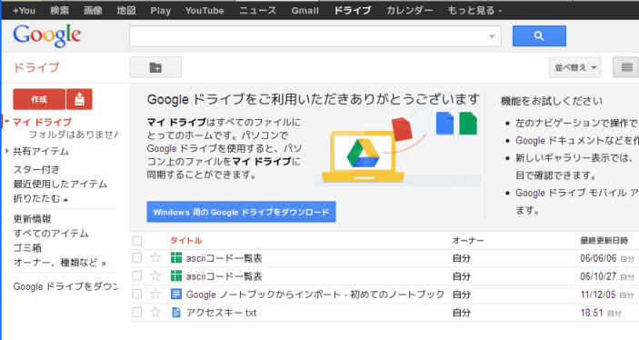The width and height of the screenshot is (639, 340).
Task: Switch to list view icon
Action: point(626,67)
